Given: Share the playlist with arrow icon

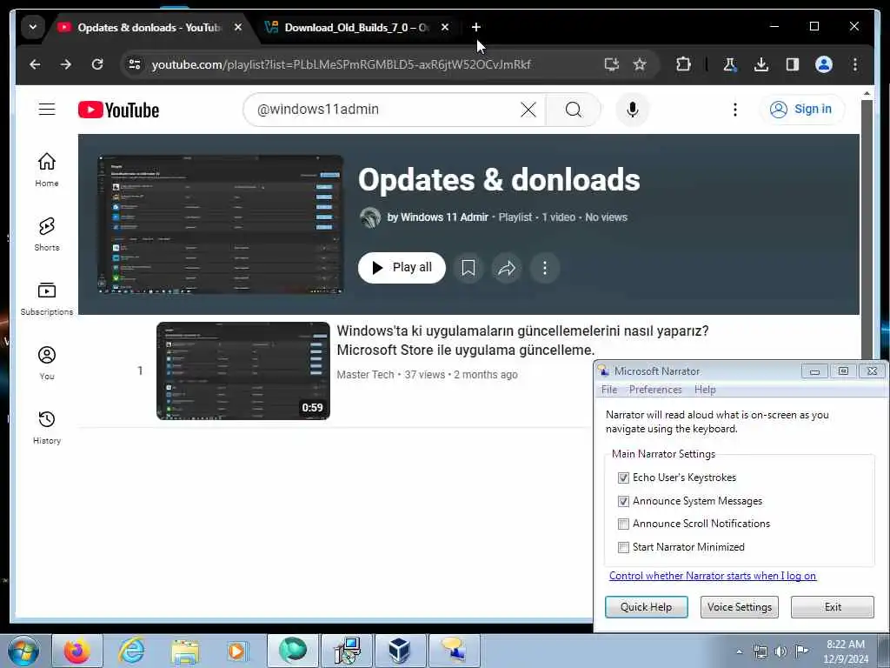Looking at the screenshot, I should click(x=507, y=268).
